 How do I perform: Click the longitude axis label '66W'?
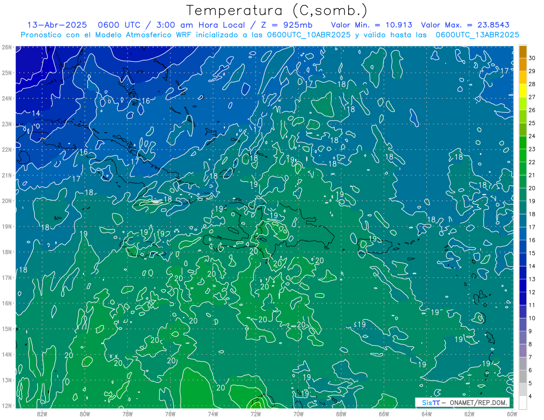point(384,413)
